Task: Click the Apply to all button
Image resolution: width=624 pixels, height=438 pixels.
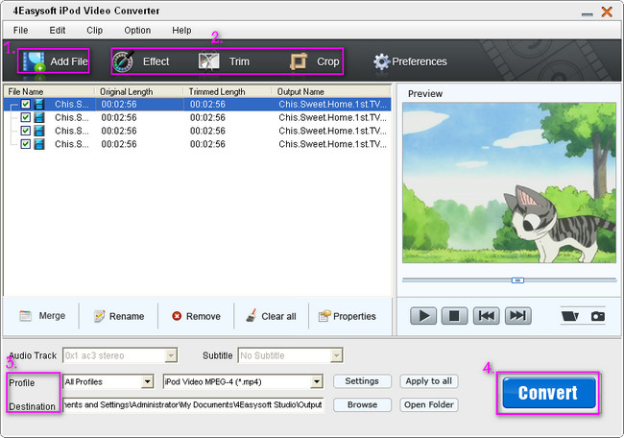Action: [x=429, y=381]
